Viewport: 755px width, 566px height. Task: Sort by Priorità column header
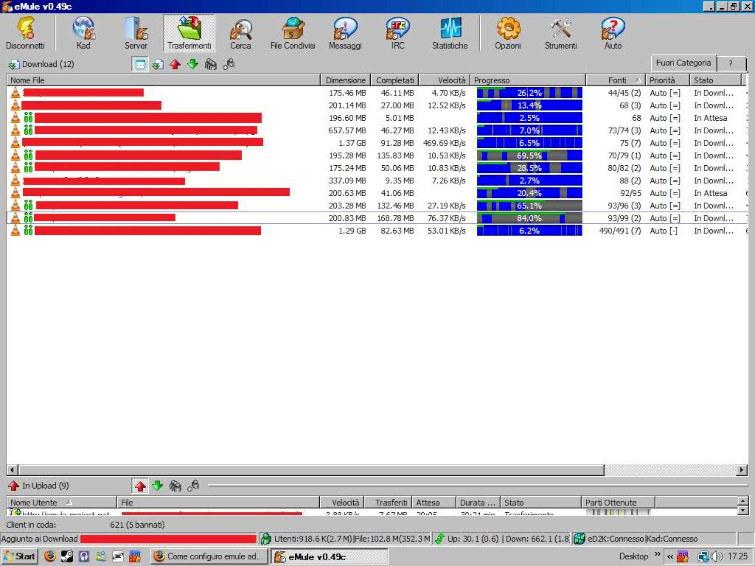pos(667,80)
